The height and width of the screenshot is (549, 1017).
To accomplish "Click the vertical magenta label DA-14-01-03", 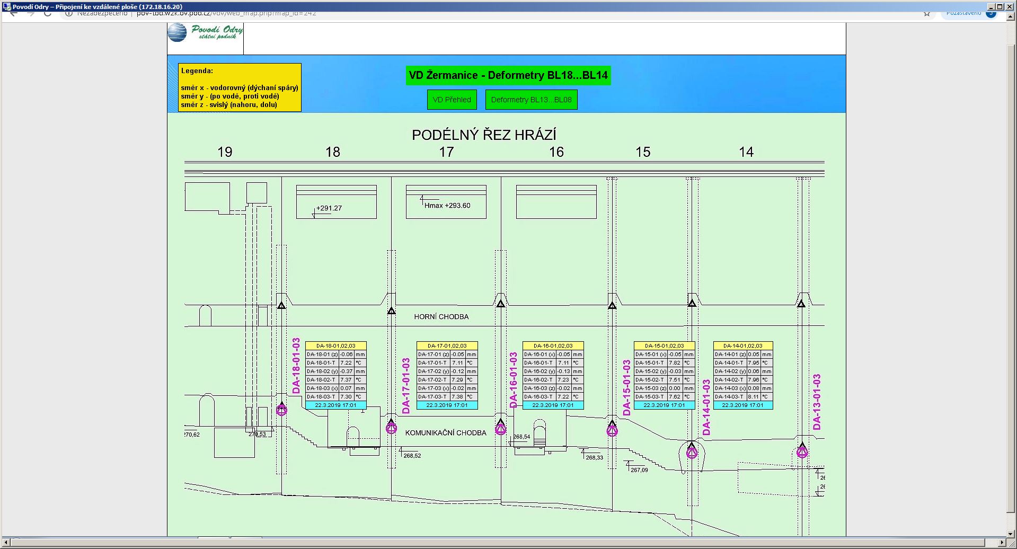I will pos(706,408).
